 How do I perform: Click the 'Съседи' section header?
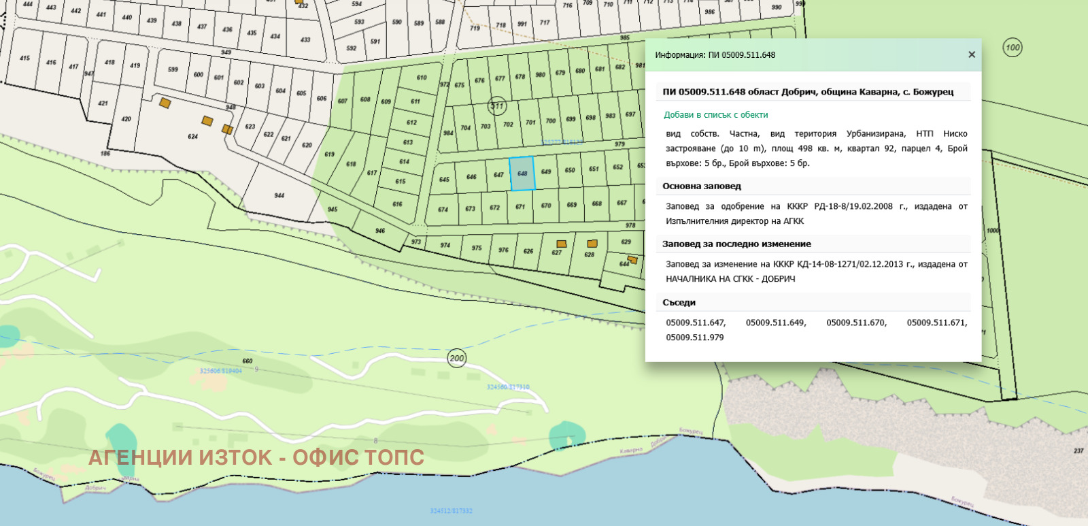tap(679, 303)
